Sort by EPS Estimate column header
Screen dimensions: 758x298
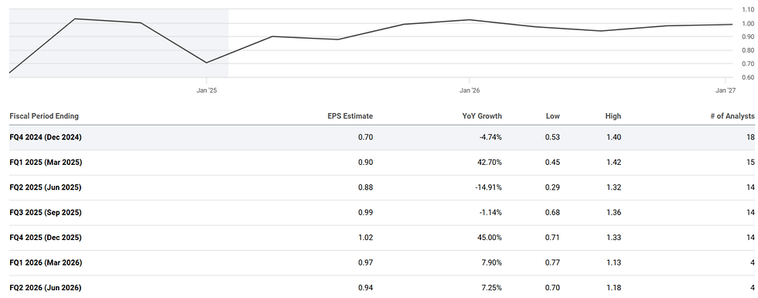(350, 116)
